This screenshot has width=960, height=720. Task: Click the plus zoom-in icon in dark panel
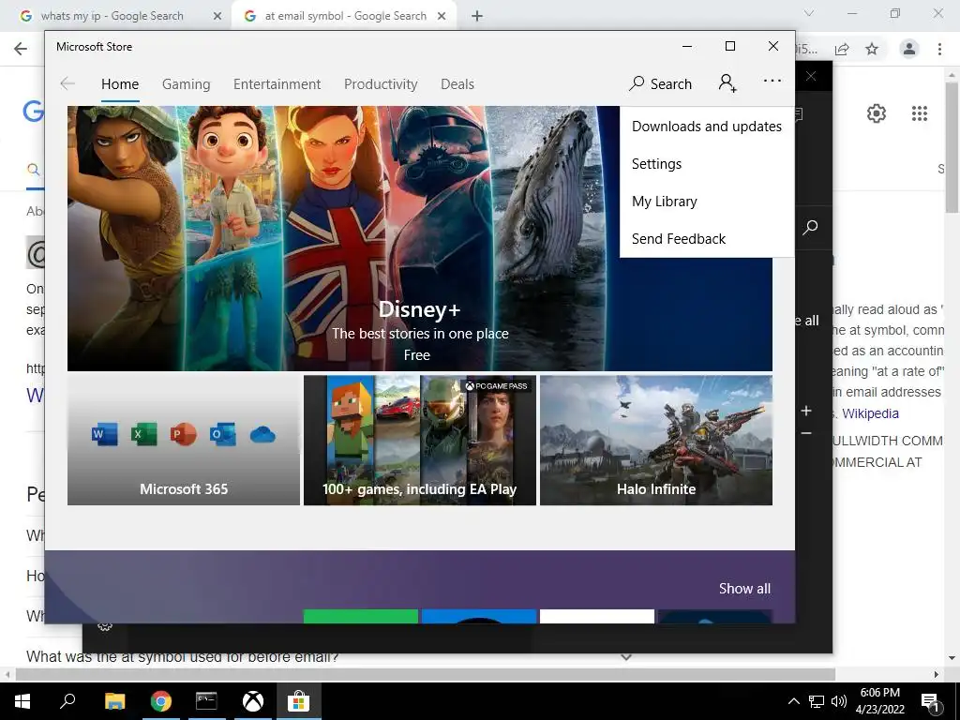point(806,411)
